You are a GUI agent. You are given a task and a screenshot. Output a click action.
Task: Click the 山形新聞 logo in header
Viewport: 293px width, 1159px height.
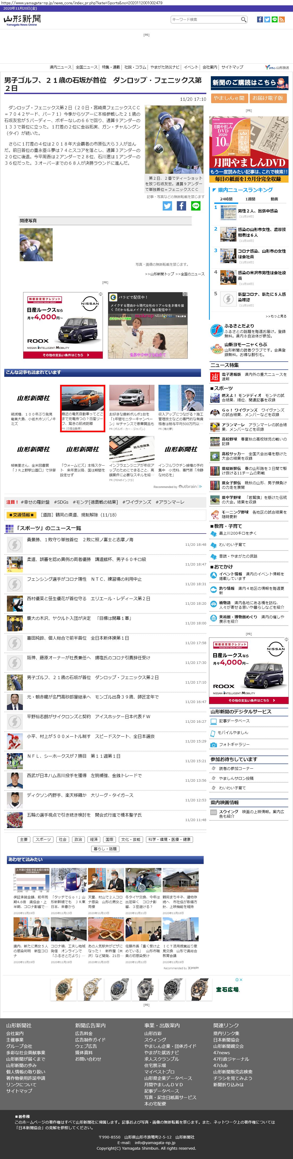point(22,20)
